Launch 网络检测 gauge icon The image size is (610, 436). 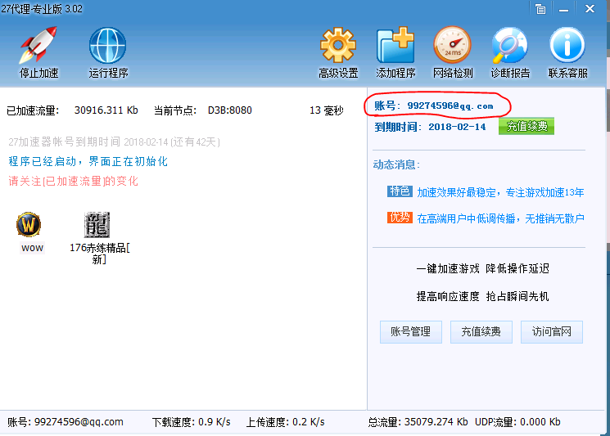(452, 46)
